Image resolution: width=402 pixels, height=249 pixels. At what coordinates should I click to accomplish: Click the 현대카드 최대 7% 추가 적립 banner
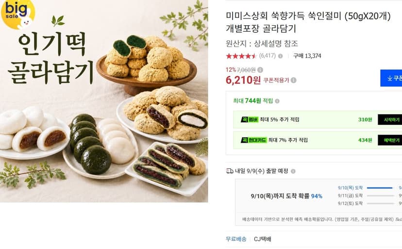click(x=318, y=140)
